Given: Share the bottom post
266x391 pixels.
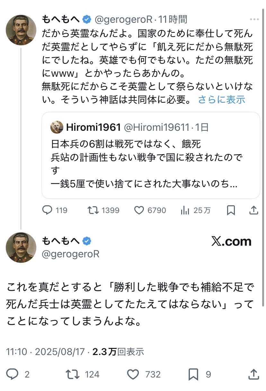Looking at the screenshot, I should click(x=254, y=374).
